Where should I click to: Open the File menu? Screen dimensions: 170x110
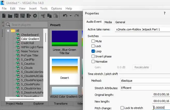click(x=4, y=9)
